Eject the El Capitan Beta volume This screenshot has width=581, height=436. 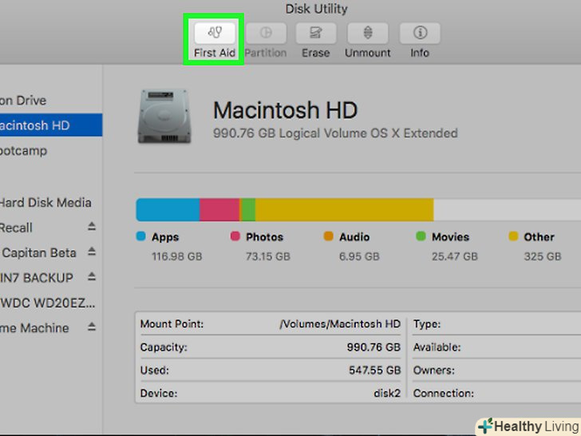coord(92,253)
